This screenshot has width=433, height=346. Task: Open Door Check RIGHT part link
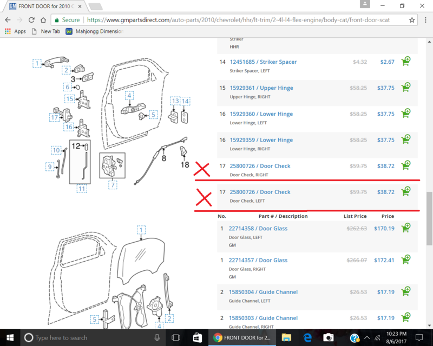point(260,166)
